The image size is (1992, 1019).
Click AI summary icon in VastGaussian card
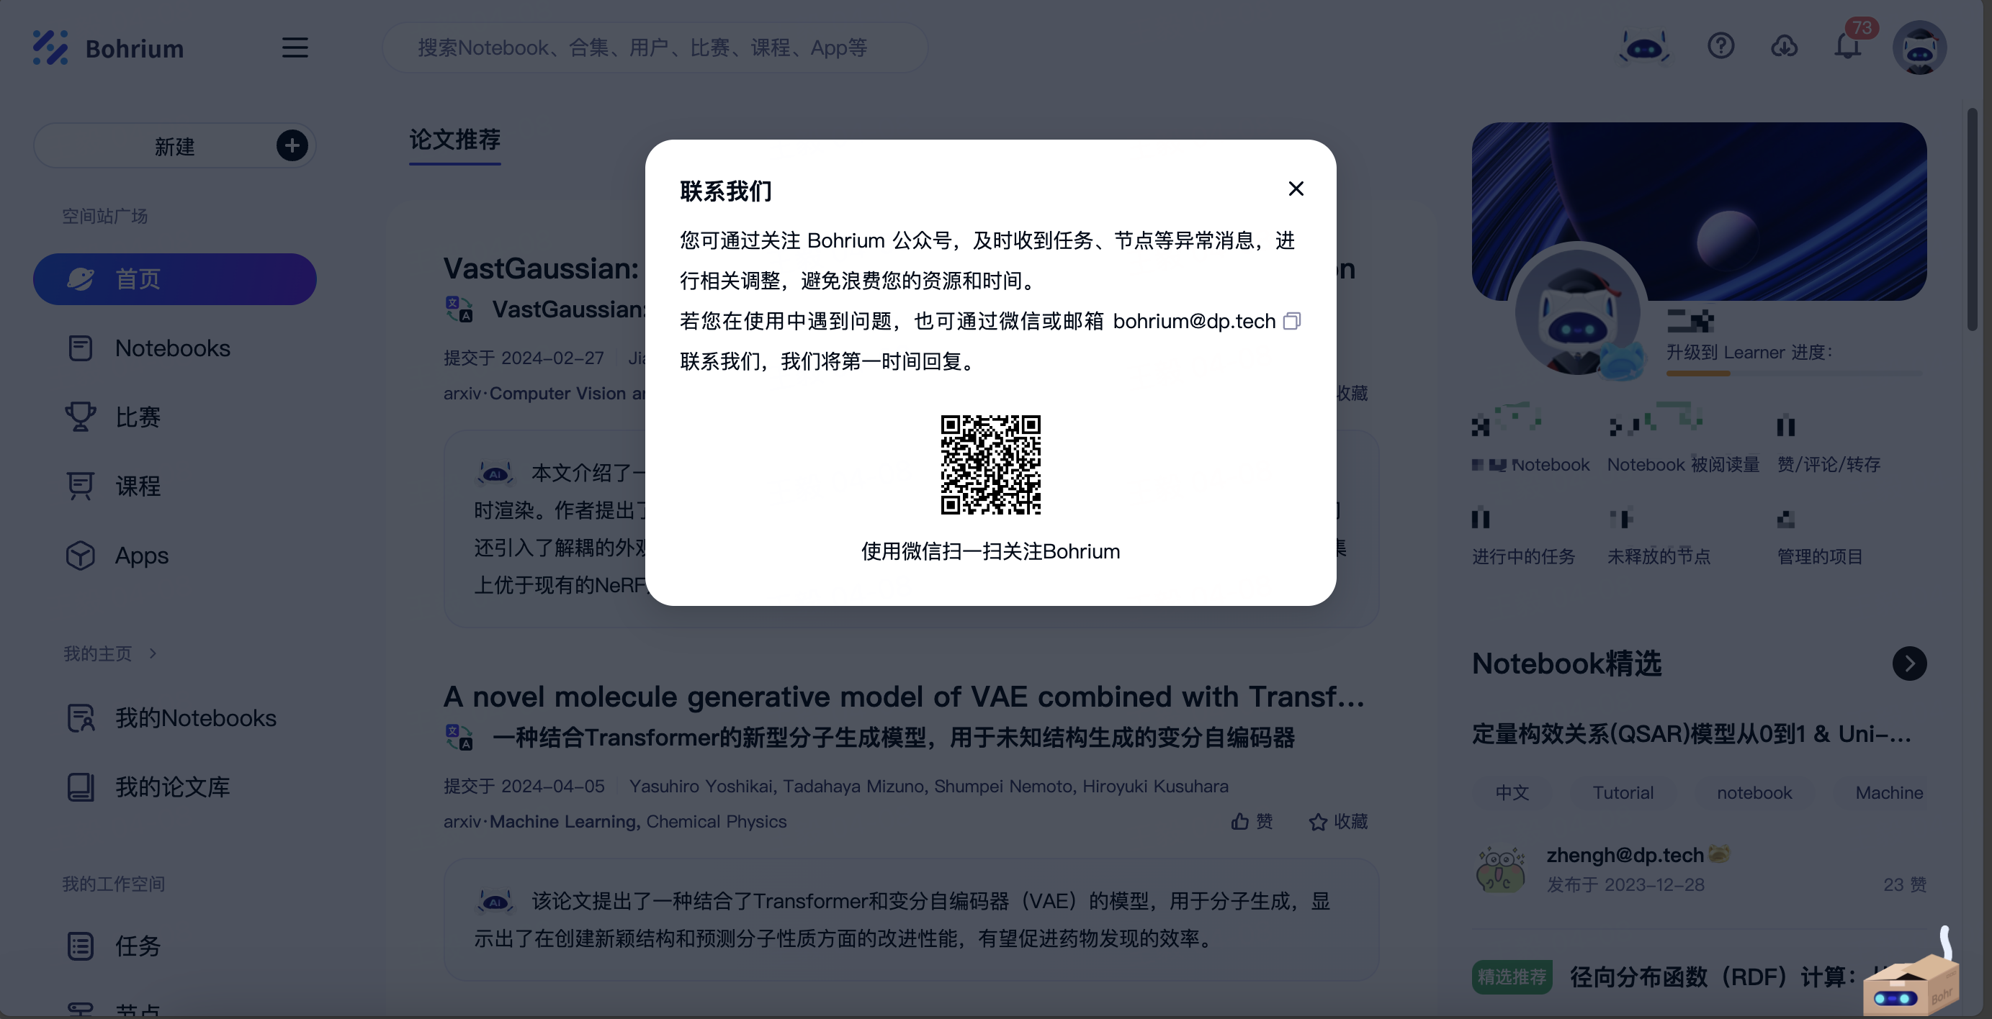pos(495,473)
